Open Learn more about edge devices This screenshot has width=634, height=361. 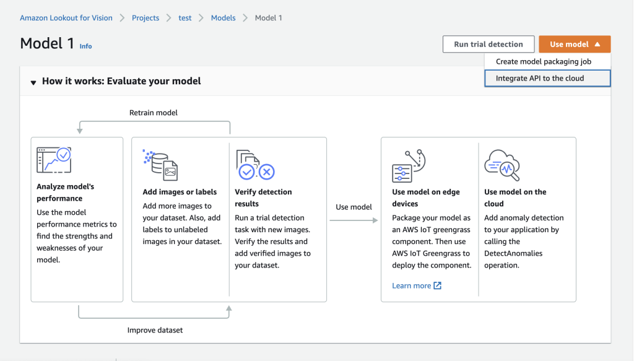point(412,285)
